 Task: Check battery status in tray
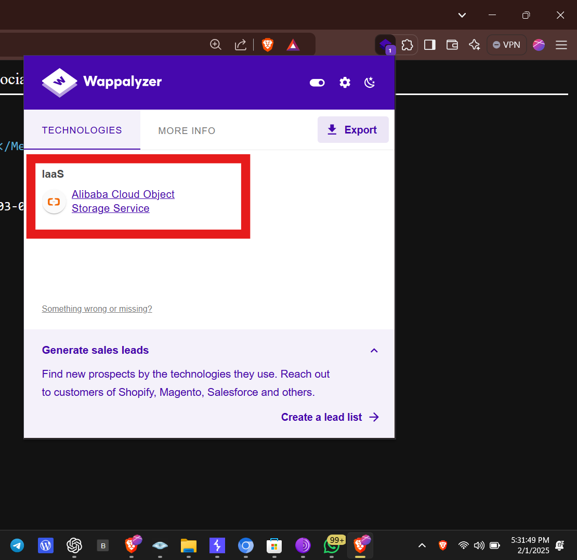click(494, 545)
